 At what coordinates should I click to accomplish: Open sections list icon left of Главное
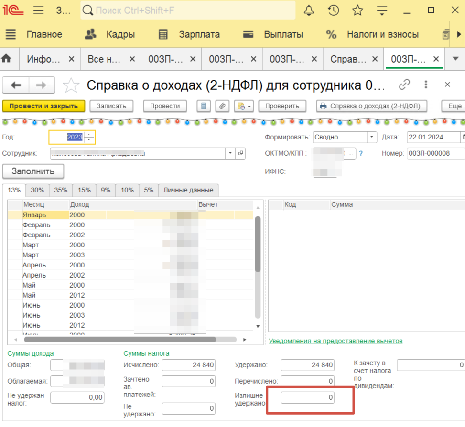[11, 34]
